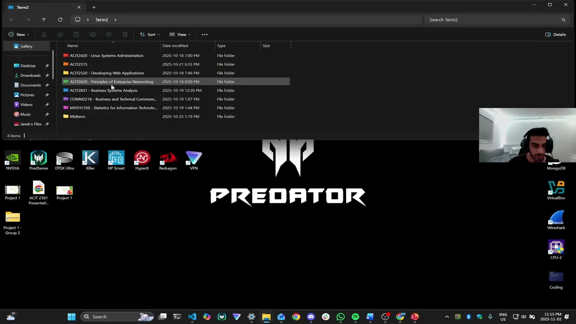The width and height of the screenshot is (576, 324).
Task: Select the COMM2216 folder row
Action: 175,99
